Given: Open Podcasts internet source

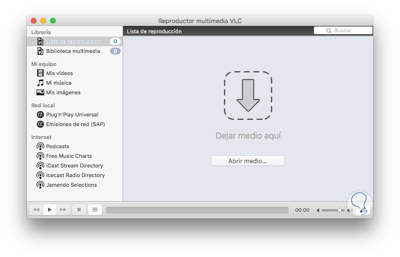Looking at the screenshot, I should tap(75, 146).
